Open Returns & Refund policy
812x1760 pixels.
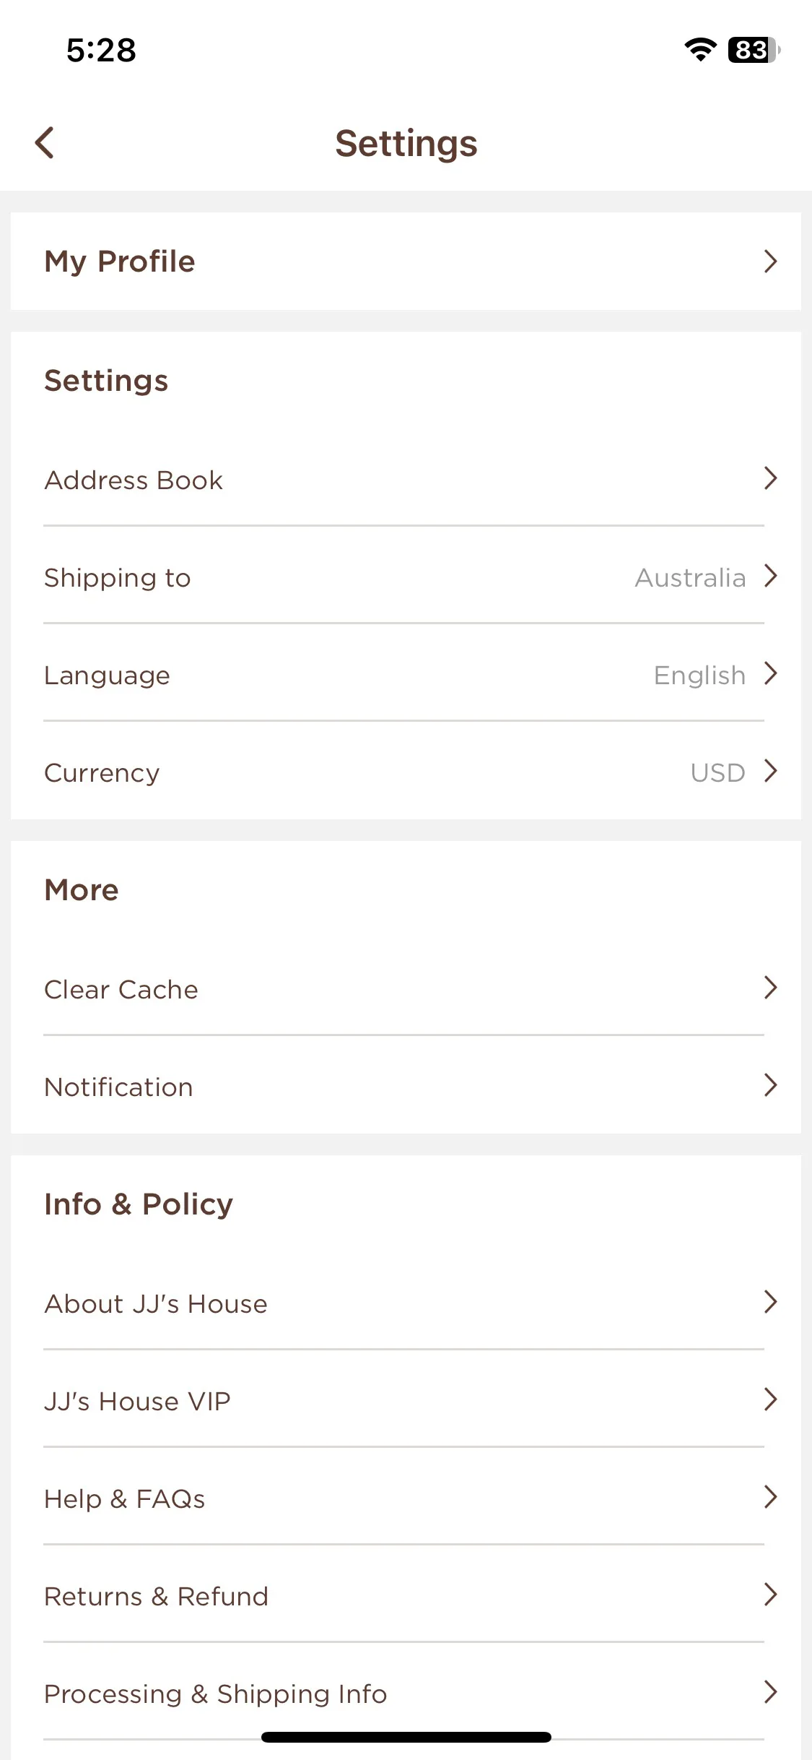click(406, 1596)
